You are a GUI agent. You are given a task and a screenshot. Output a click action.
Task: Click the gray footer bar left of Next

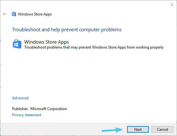[51, 130]
